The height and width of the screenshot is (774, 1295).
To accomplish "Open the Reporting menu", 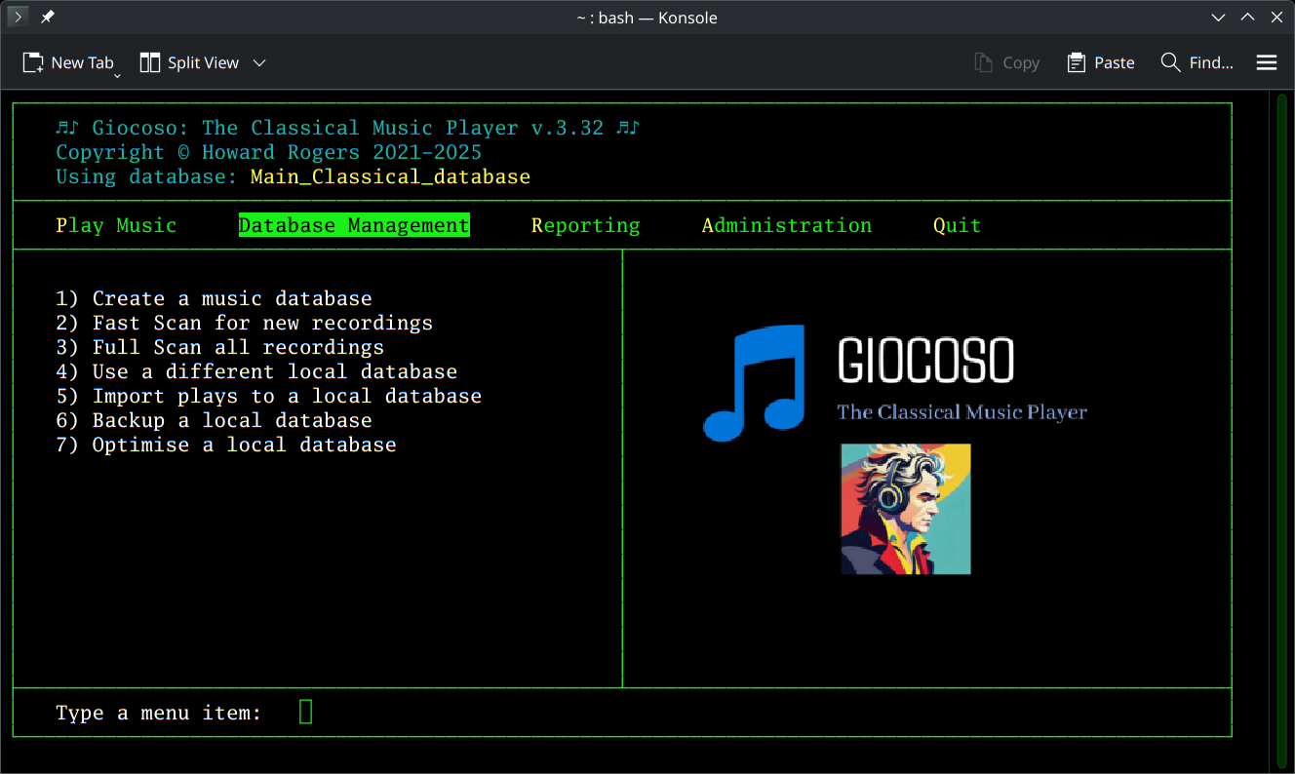I will click(x=585, y=225).
